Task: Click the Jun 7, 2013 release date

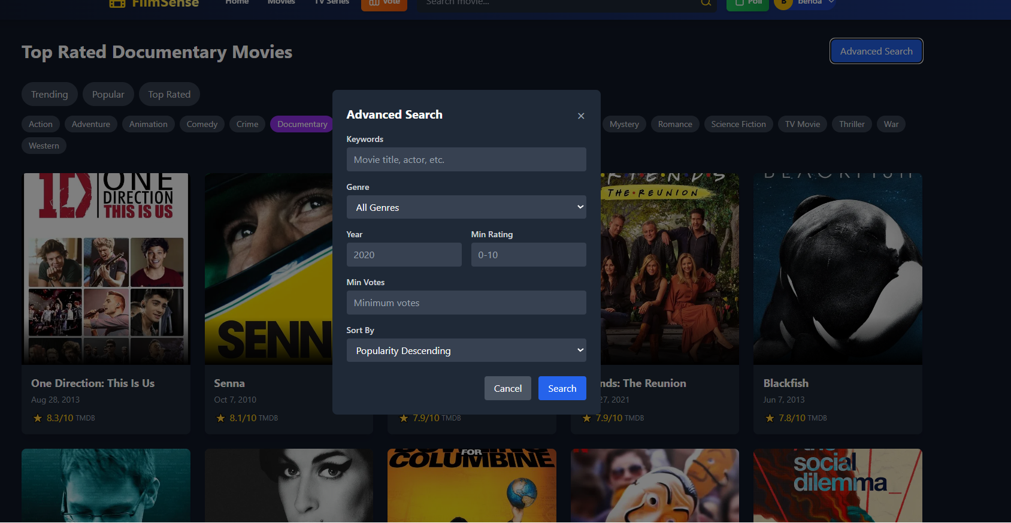Action: [x=783, y=400]
